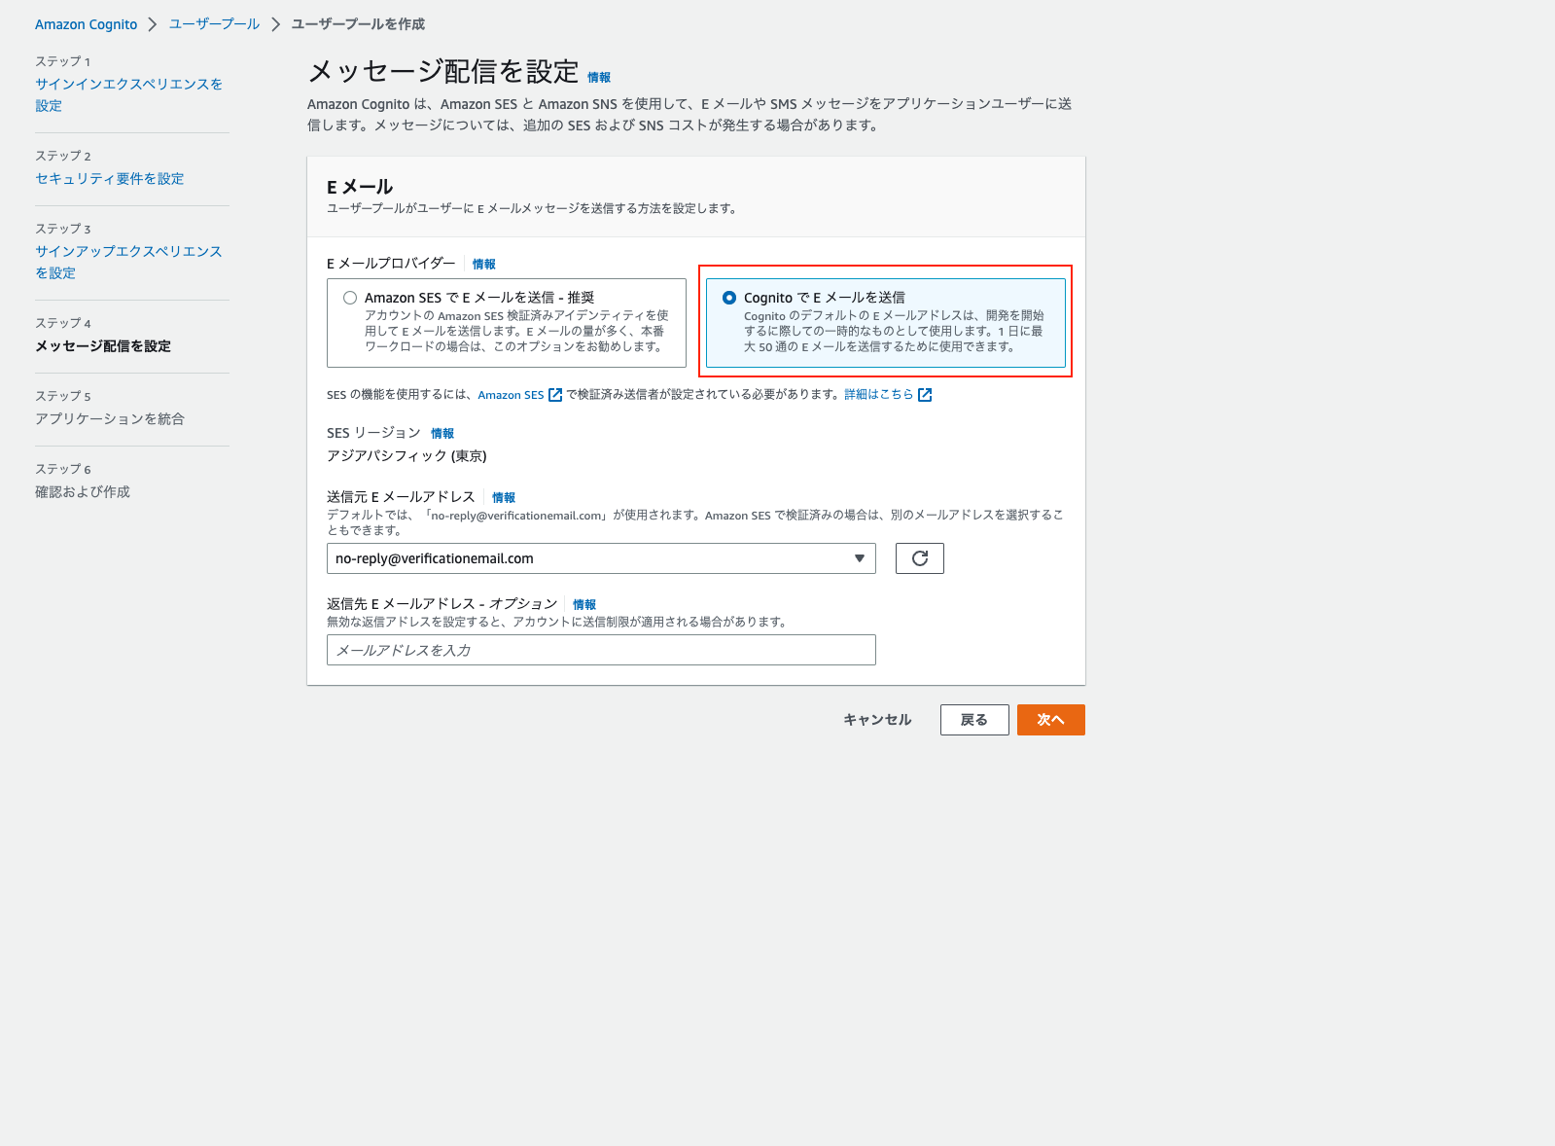Image resolution: width=1555 pixels, height=1146 pixels.
Task: Click breadcrumb chevron after Amazon Cognito
Action: click(x=153, y=24)
